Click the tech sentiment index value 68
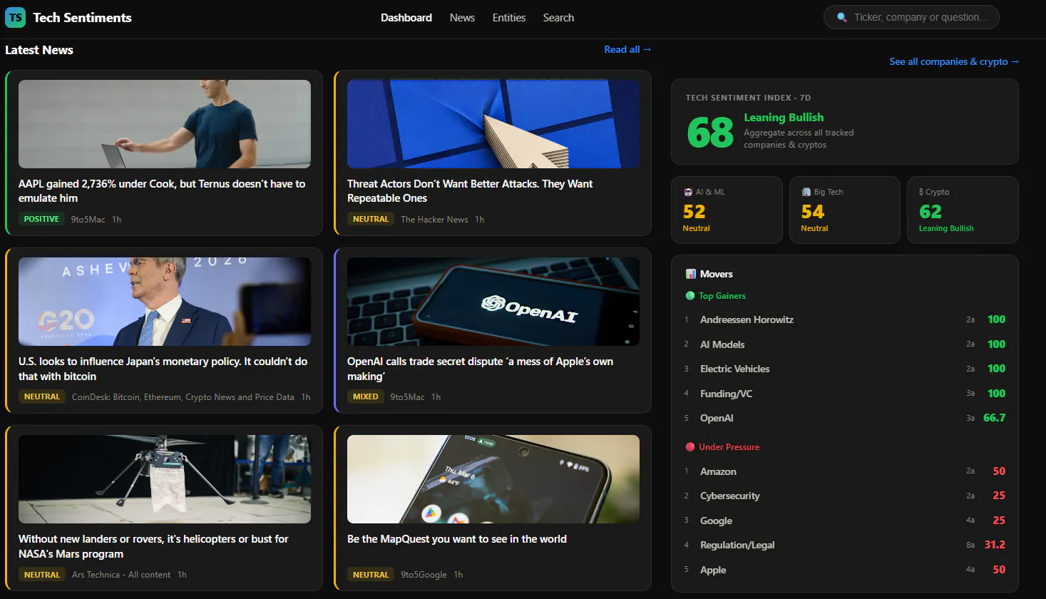Viewport: 1046px width, 599px height. [x=710, y=132]
